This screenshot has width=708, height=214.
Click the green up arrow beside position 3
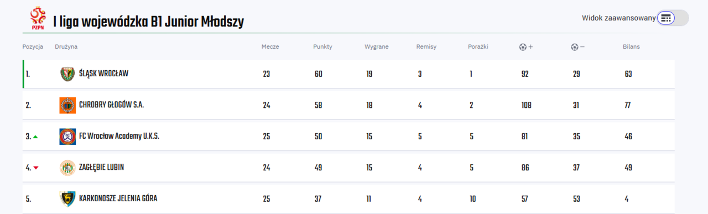pos(35,137)
